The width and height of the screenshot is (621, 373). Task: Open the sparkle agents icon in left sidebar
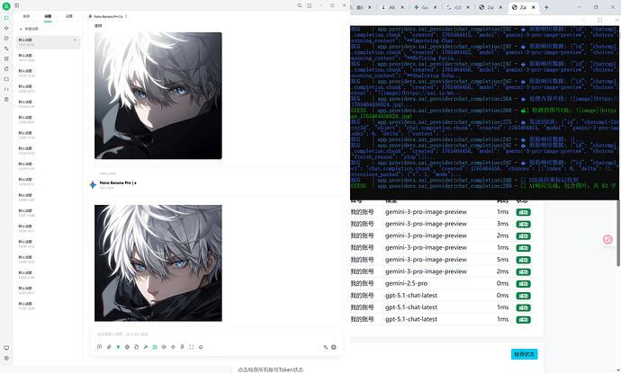6,28
